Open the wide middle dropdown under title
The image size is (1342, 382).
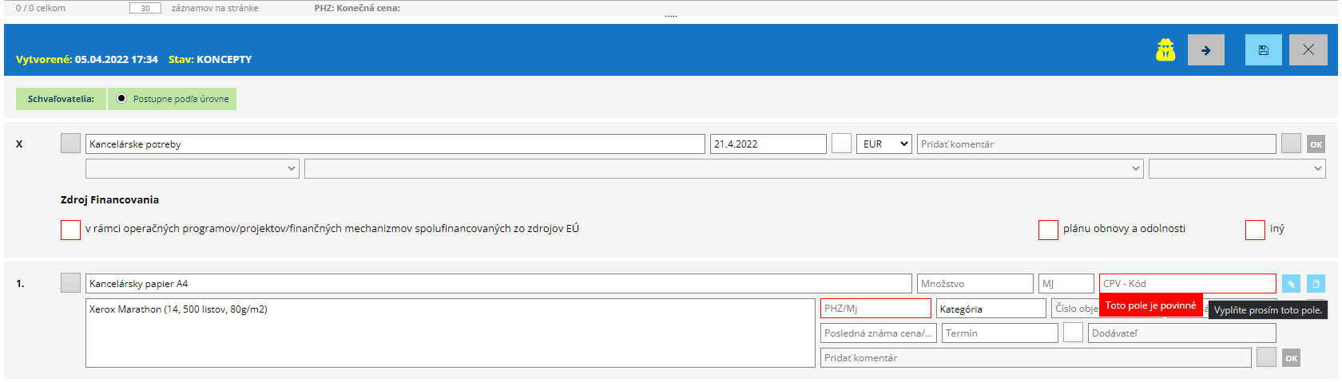point(723,168)
